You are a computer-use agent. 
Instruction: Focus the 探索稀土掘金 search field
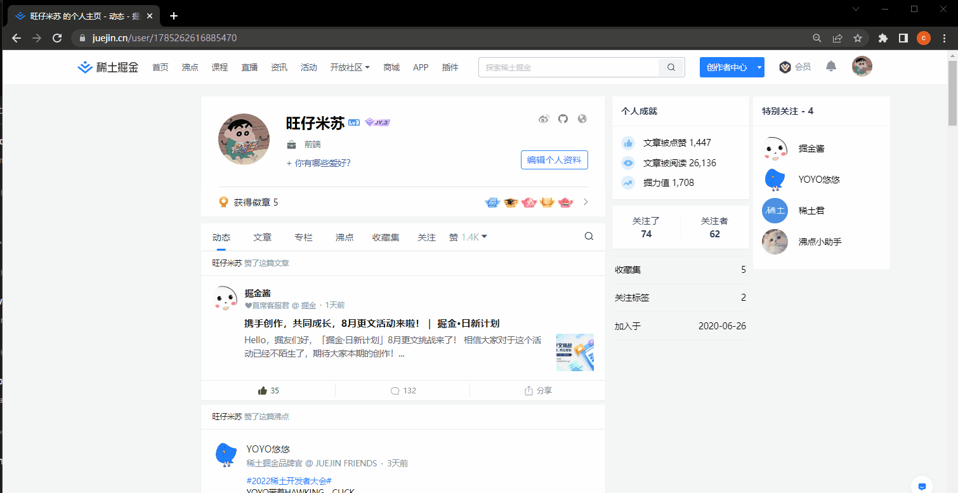point(569,67)
